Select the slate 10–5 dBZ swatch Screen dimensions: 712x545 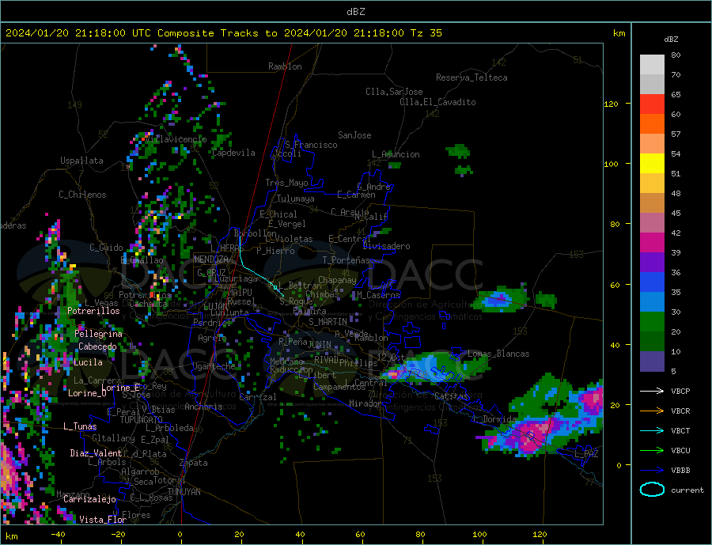coord(652,361)
